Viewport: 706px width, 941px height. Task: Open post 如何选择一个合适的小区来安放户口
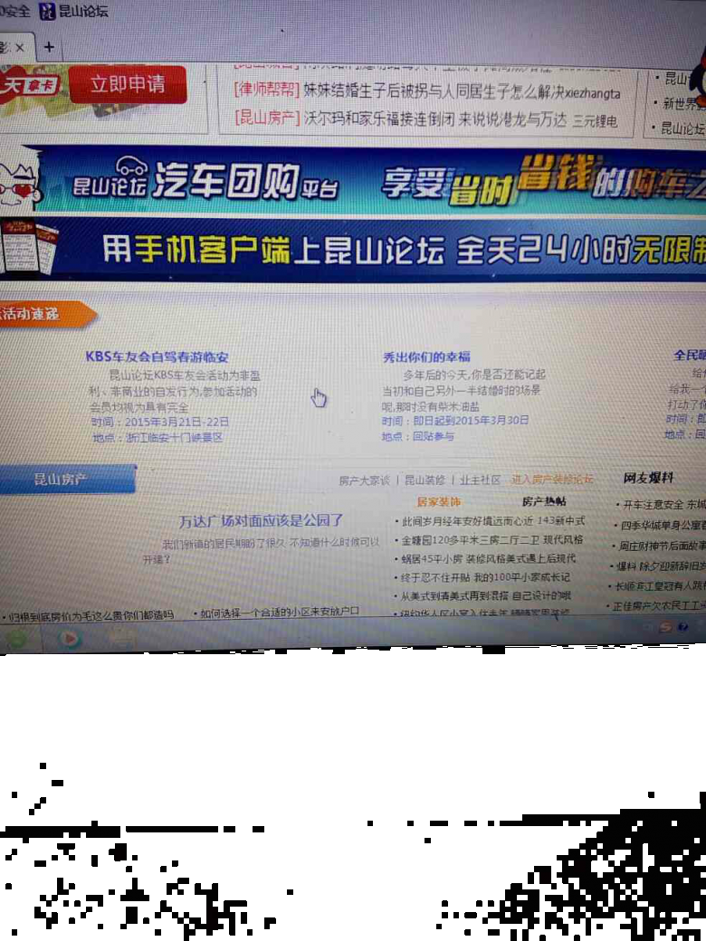click(279, 613)
